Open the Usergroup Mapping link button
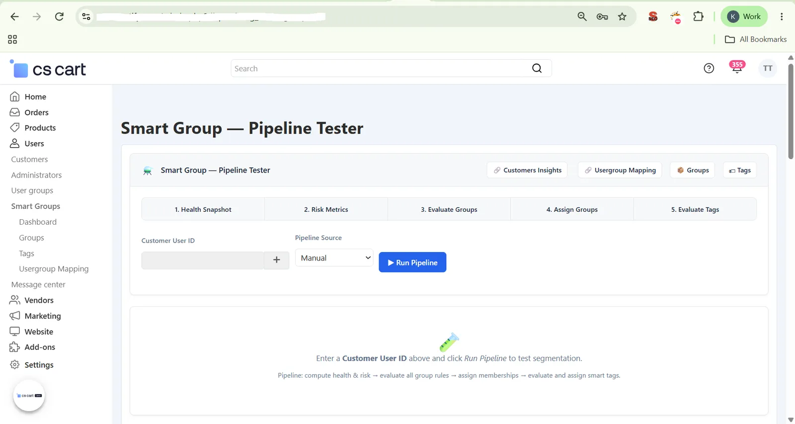The image size is (795, 424). [620, 170]
